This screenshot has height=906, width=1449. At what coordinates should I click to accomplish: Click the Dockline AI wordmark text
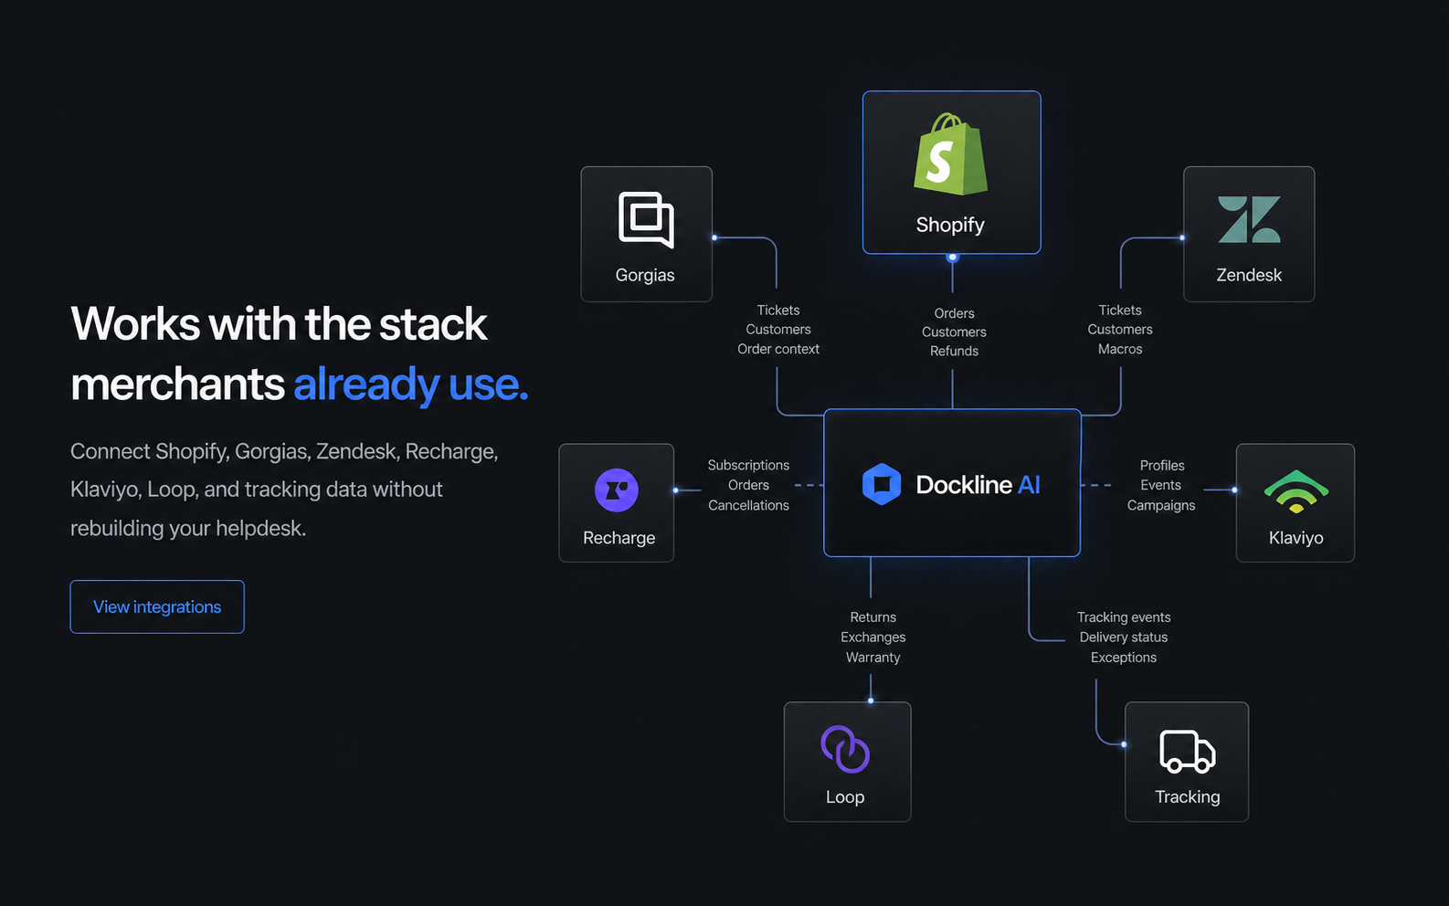(978, 484)
